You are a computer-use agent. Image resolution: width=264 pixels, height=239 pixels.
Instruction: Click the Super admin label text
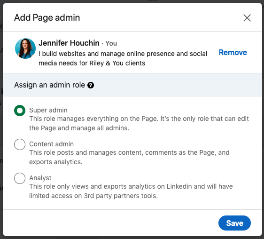(x=48, y=110)
